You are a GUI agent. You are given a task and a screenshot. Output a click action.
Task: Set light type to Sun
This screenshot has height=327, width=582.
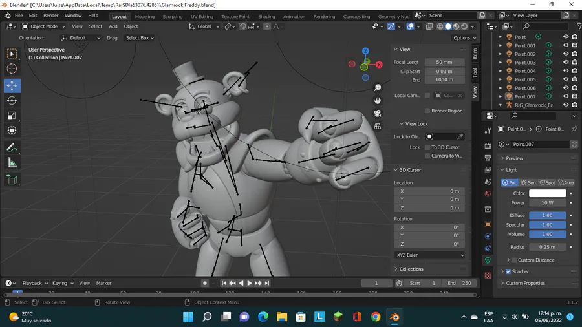[528, 183]
